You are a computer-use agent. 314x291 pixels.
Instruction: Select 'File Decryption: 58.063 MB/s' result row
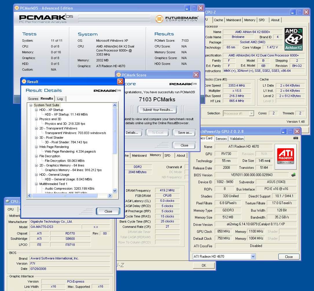coord(65,161)
